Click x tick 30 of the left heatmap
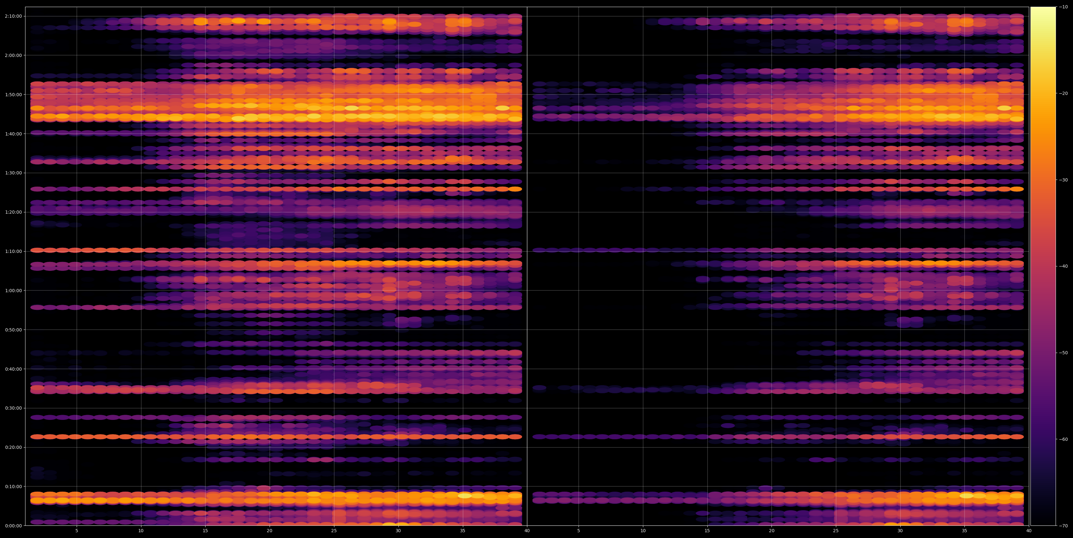 [x=398, y=531]
